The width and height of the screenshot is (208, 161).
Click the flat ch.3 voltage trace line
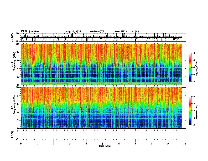coord(101,135)
